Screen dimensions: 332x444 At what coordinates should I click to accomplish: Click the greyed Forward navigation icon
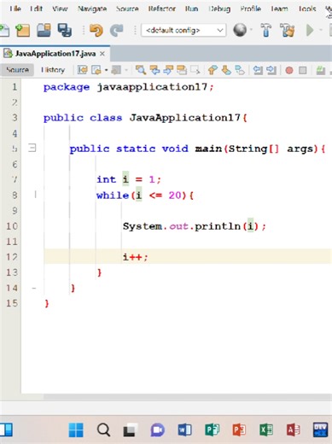(116, 70)
